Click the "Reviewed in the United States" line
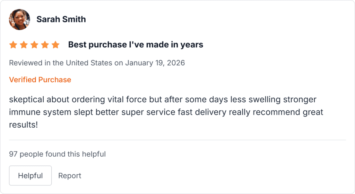Screen dimensions: 355x194 pos(60,63)
